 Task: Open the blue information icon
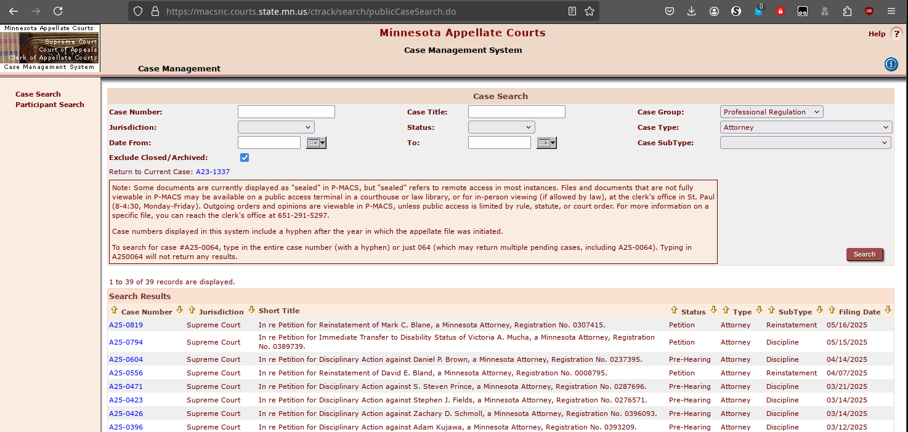pos(891,64)
